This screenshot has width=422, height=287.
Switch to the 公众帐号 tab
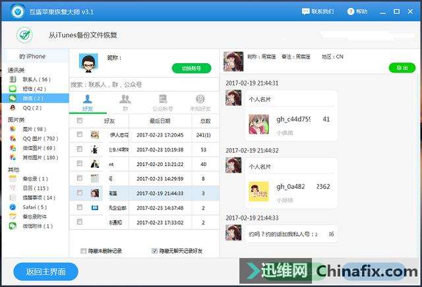[162, 102]
